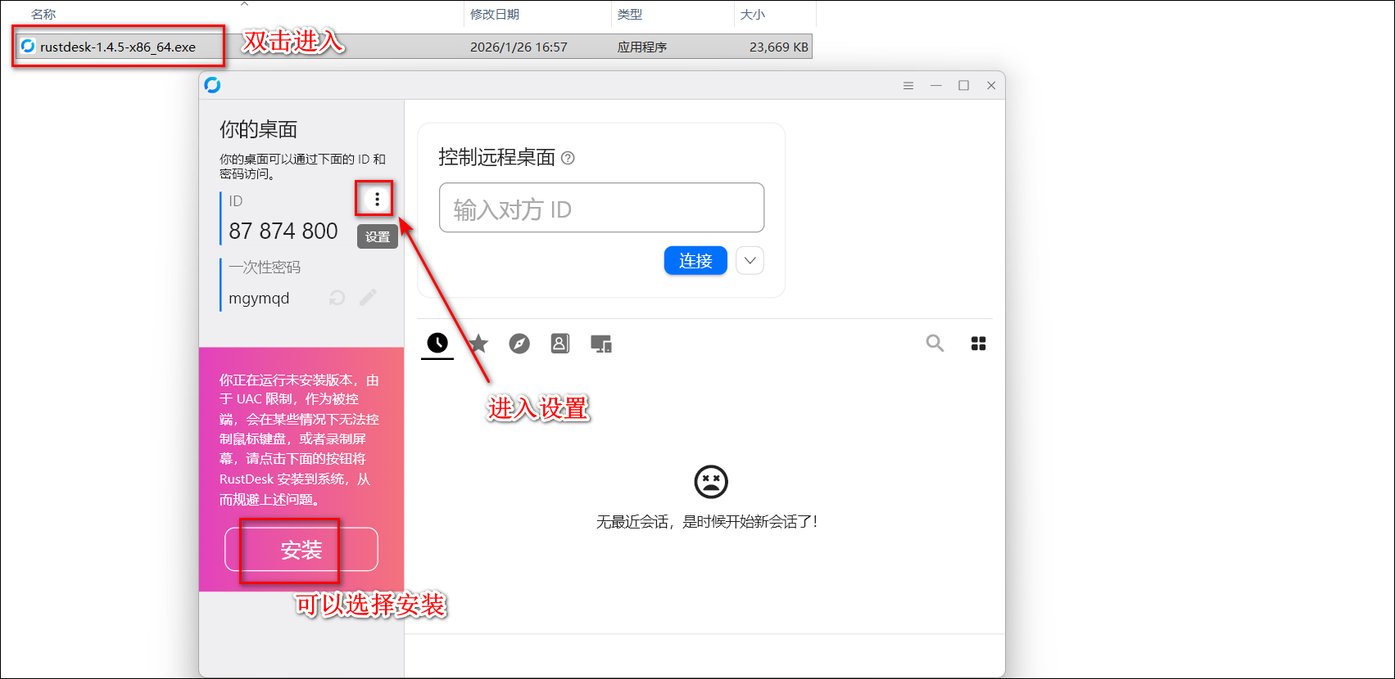
Task: Expand the dropdown arrow beside 连接
Action: tap(750, 261)
